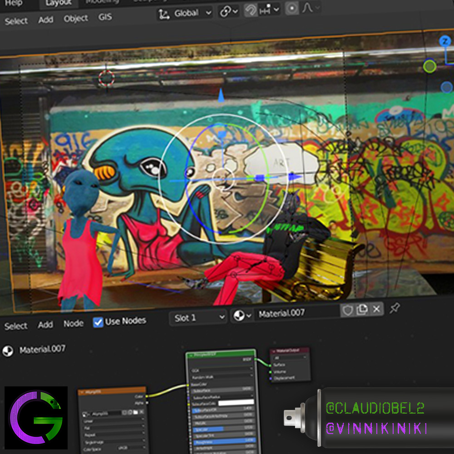Click the blue upward move arrow gizmo

click(221, 95)
